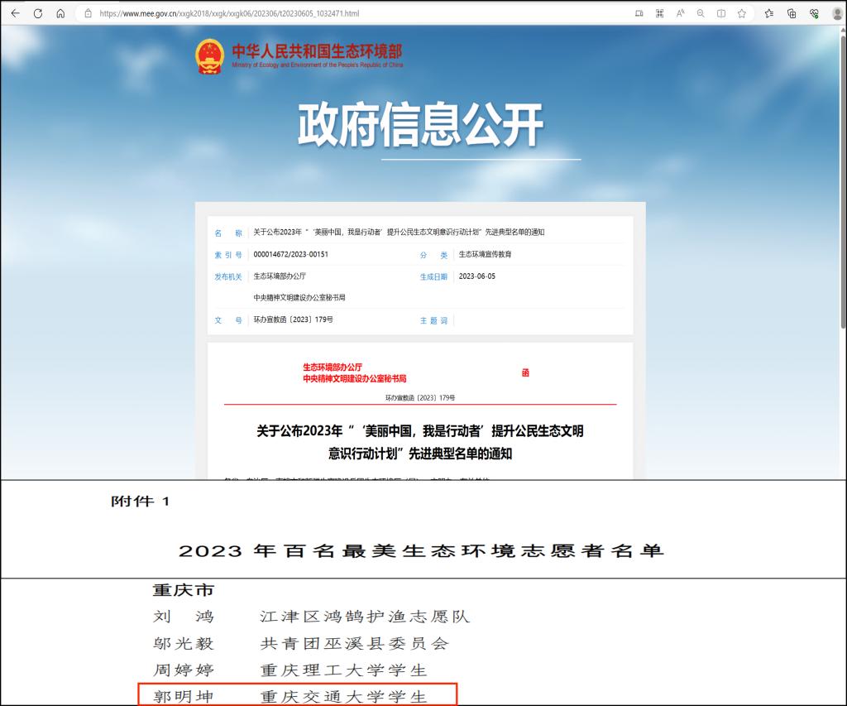Click the 发布机关 label
This screenshot has height=706, width=847.
(228, 276)
